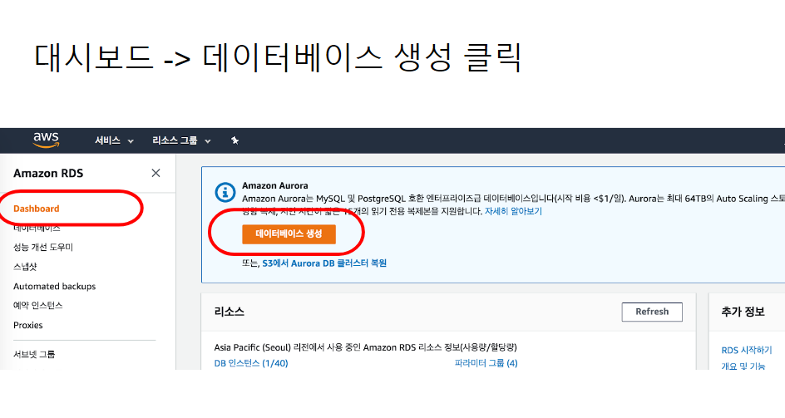Click the pin shortcut icon
This screenshot has height=418, width=785.
pos(235,140)
